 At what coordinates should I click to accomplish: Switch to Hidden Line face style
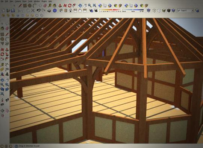point(159,11)
